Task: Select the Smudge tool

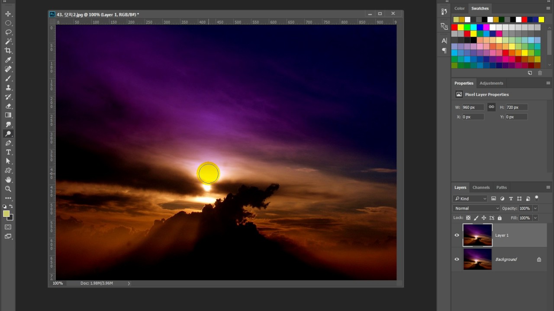Action: click(x=8, y=124)
